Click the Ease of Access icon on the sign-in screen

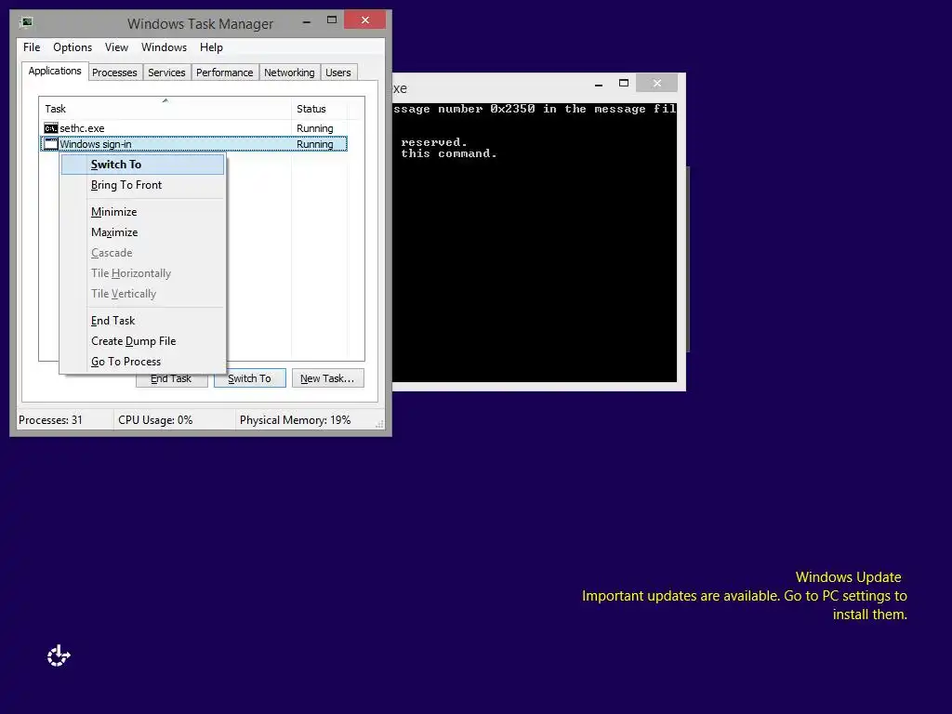click(59, 655)
